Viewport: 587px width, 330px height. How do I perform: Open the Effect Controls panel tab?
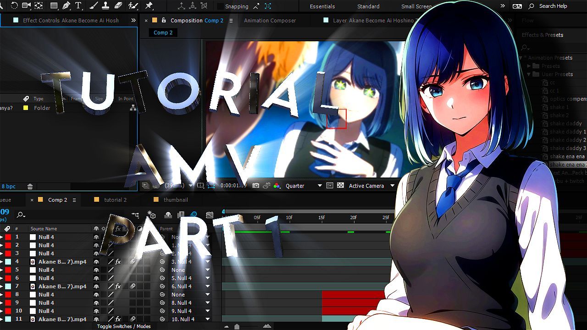click(71, 21)
